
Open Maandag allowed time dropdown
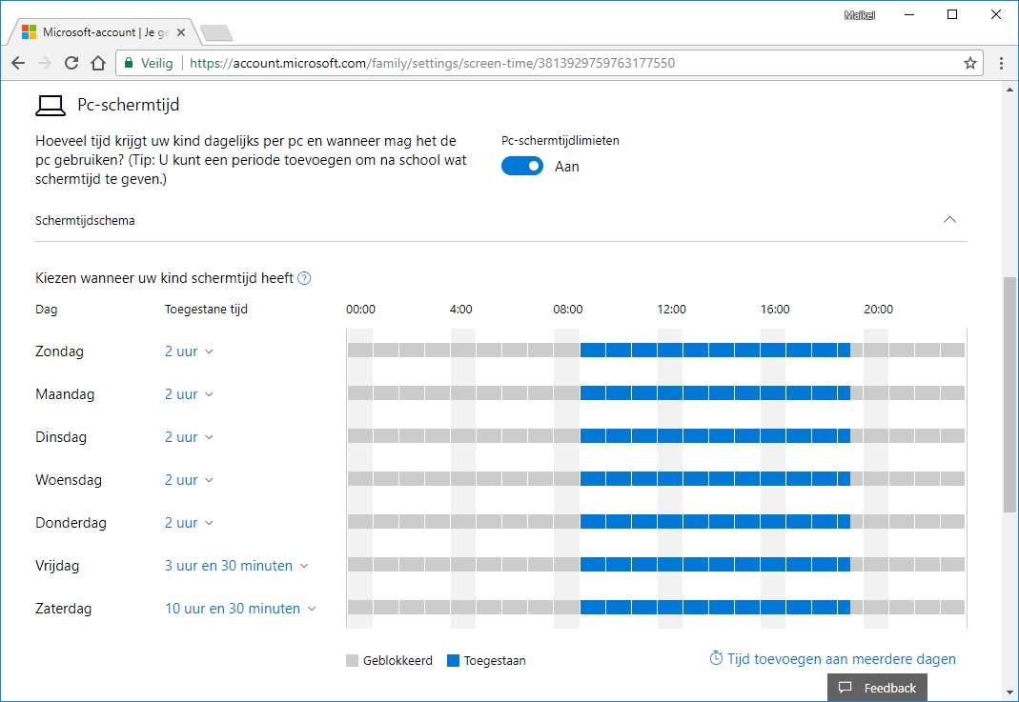[189, 394]
